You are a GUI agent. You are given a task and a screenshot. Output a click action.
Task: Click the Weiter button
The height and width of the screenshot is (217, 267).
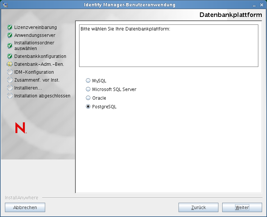pyautogui.click(x=242, y=207)
